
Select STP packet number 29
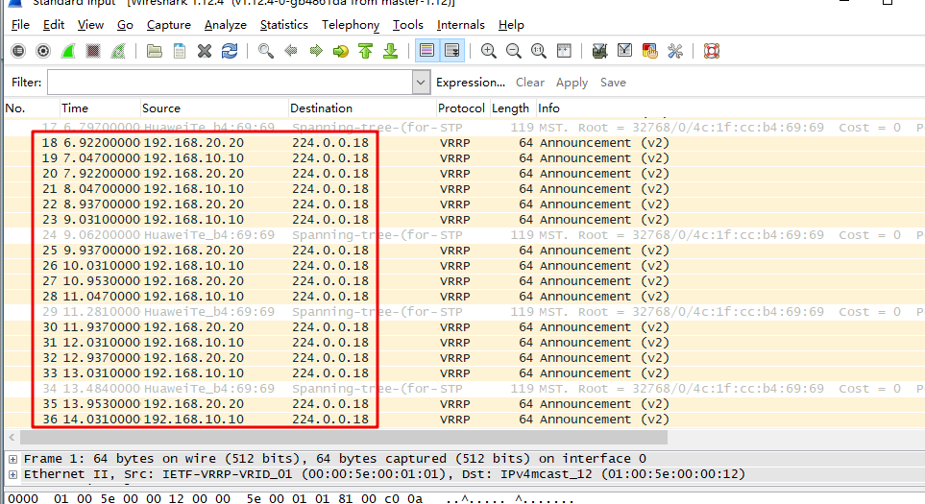click(464, 312)
